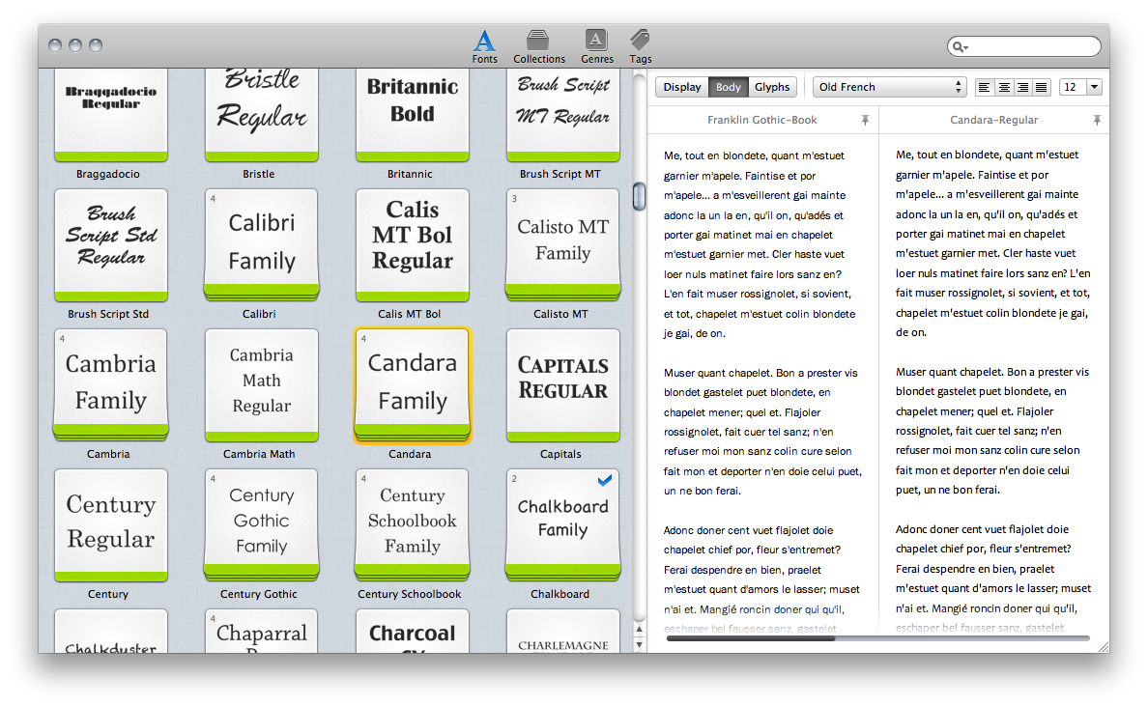1148x706 pixels.
Task: Switch to the Genres view
Action: pyautogui.click(x=596, y=46)
